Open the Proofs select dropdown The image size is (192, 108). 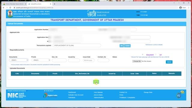41,60
